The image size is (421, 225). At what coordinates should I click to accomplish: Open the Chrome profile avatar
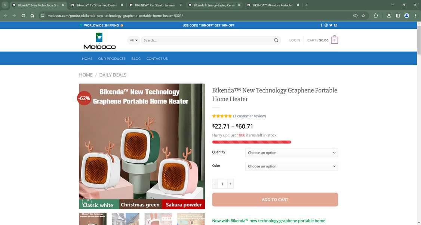coord(407,16)
